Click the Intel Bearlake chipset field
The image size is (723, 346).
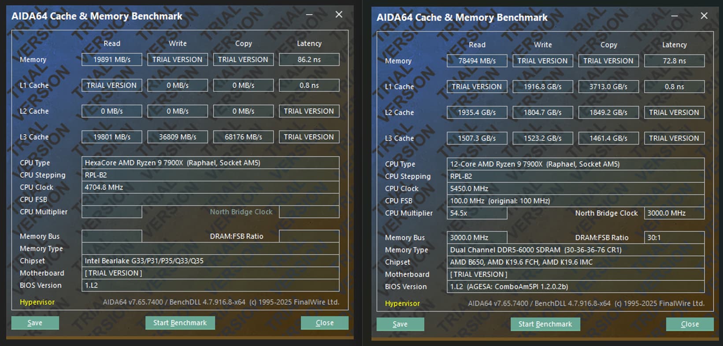pyautogui.click(x=210, y=261)
